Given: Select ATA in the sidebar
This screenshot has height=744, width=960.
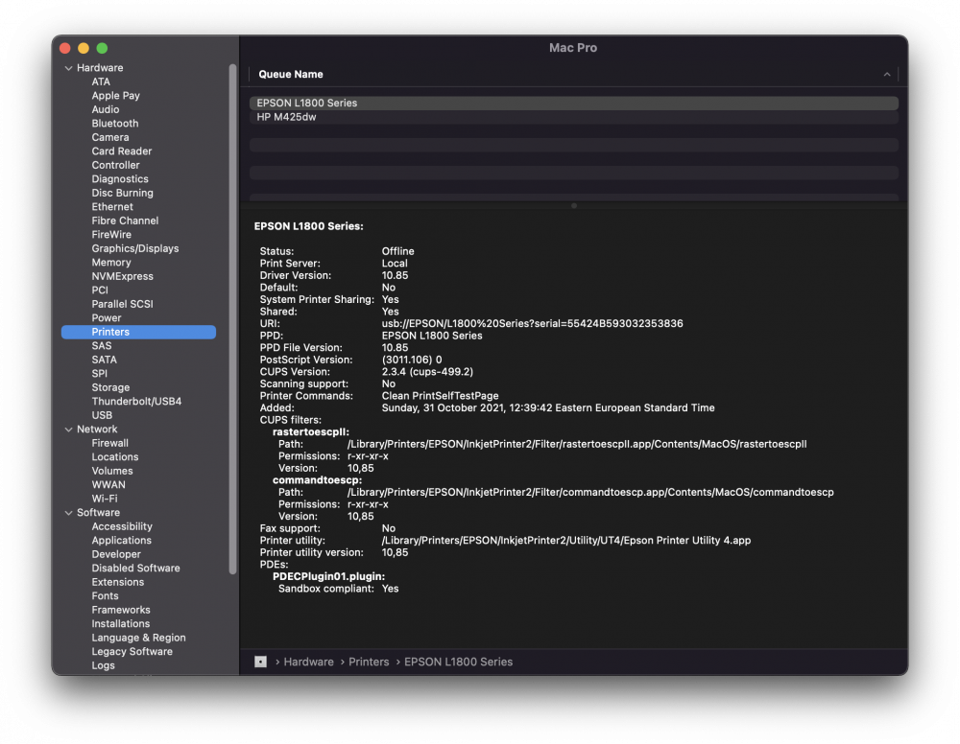Looking at the screenshot, I should tap(101, 81).
